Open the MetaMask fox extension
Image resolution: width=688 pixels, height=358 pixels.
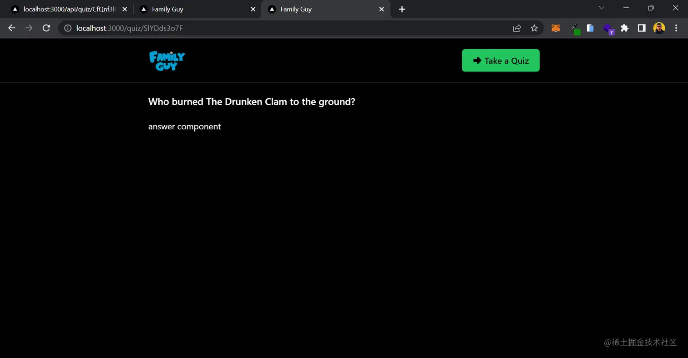(556, 28)
